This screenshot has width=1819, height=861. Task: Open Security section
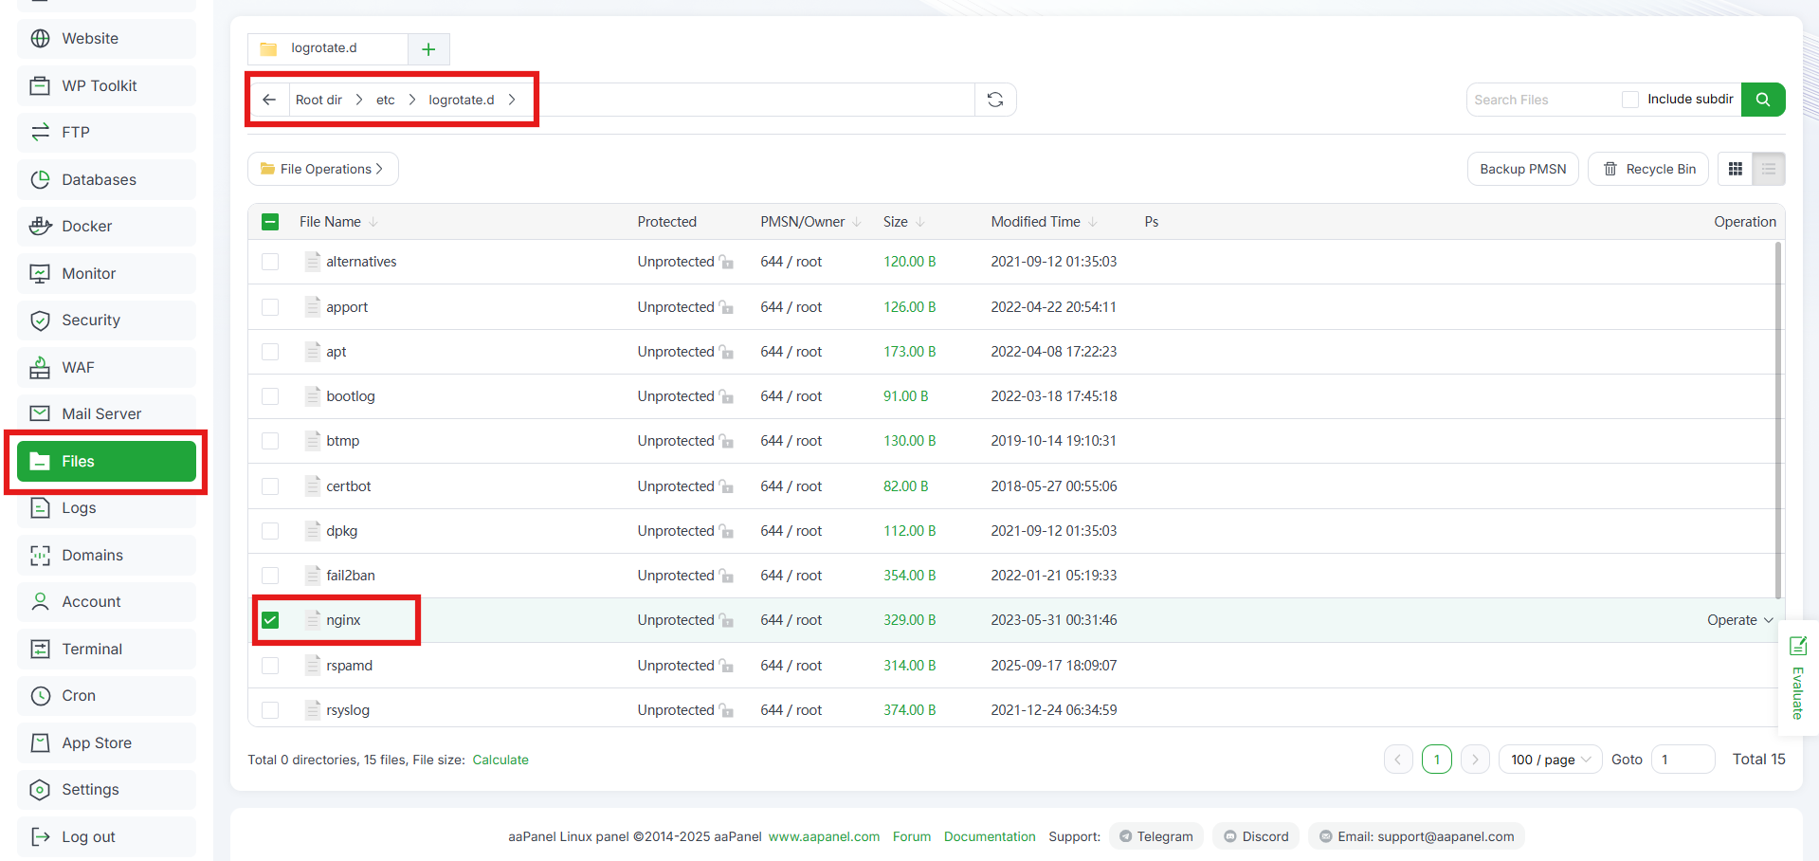coord(106,321)
